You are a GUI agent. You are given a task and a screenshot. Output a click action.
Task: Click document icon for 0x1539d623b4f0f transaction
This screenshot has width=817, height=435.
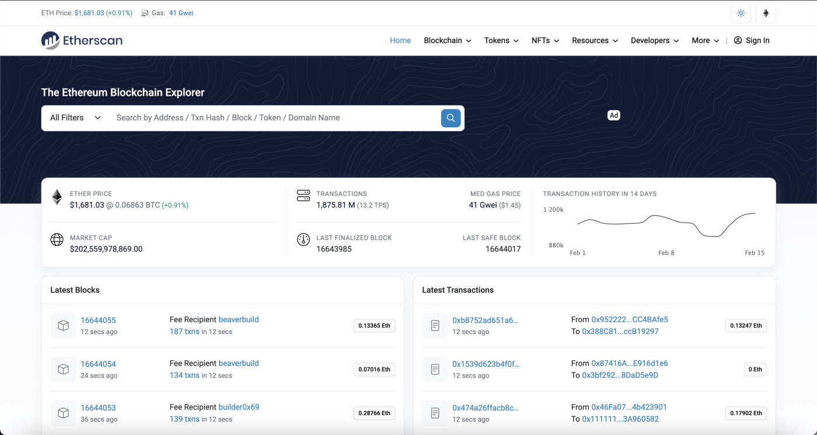pos(435,370)
